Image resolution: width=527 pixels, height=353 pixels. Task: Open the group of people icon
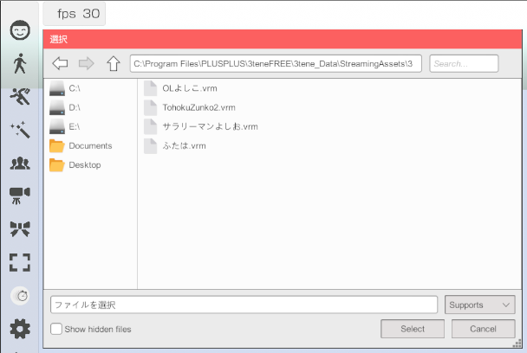[x=20, y=163]
